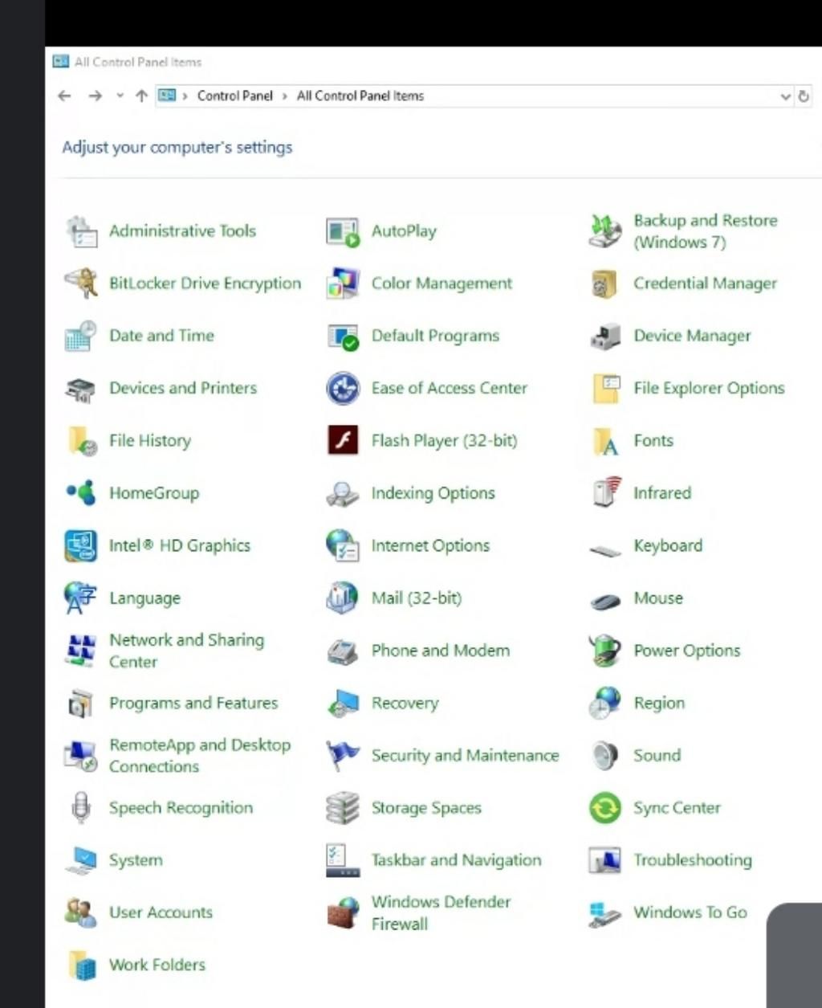Screen dimensions: 822x1008
Task: Click the AutoPlay icon
Action: (x=343, y=231)
